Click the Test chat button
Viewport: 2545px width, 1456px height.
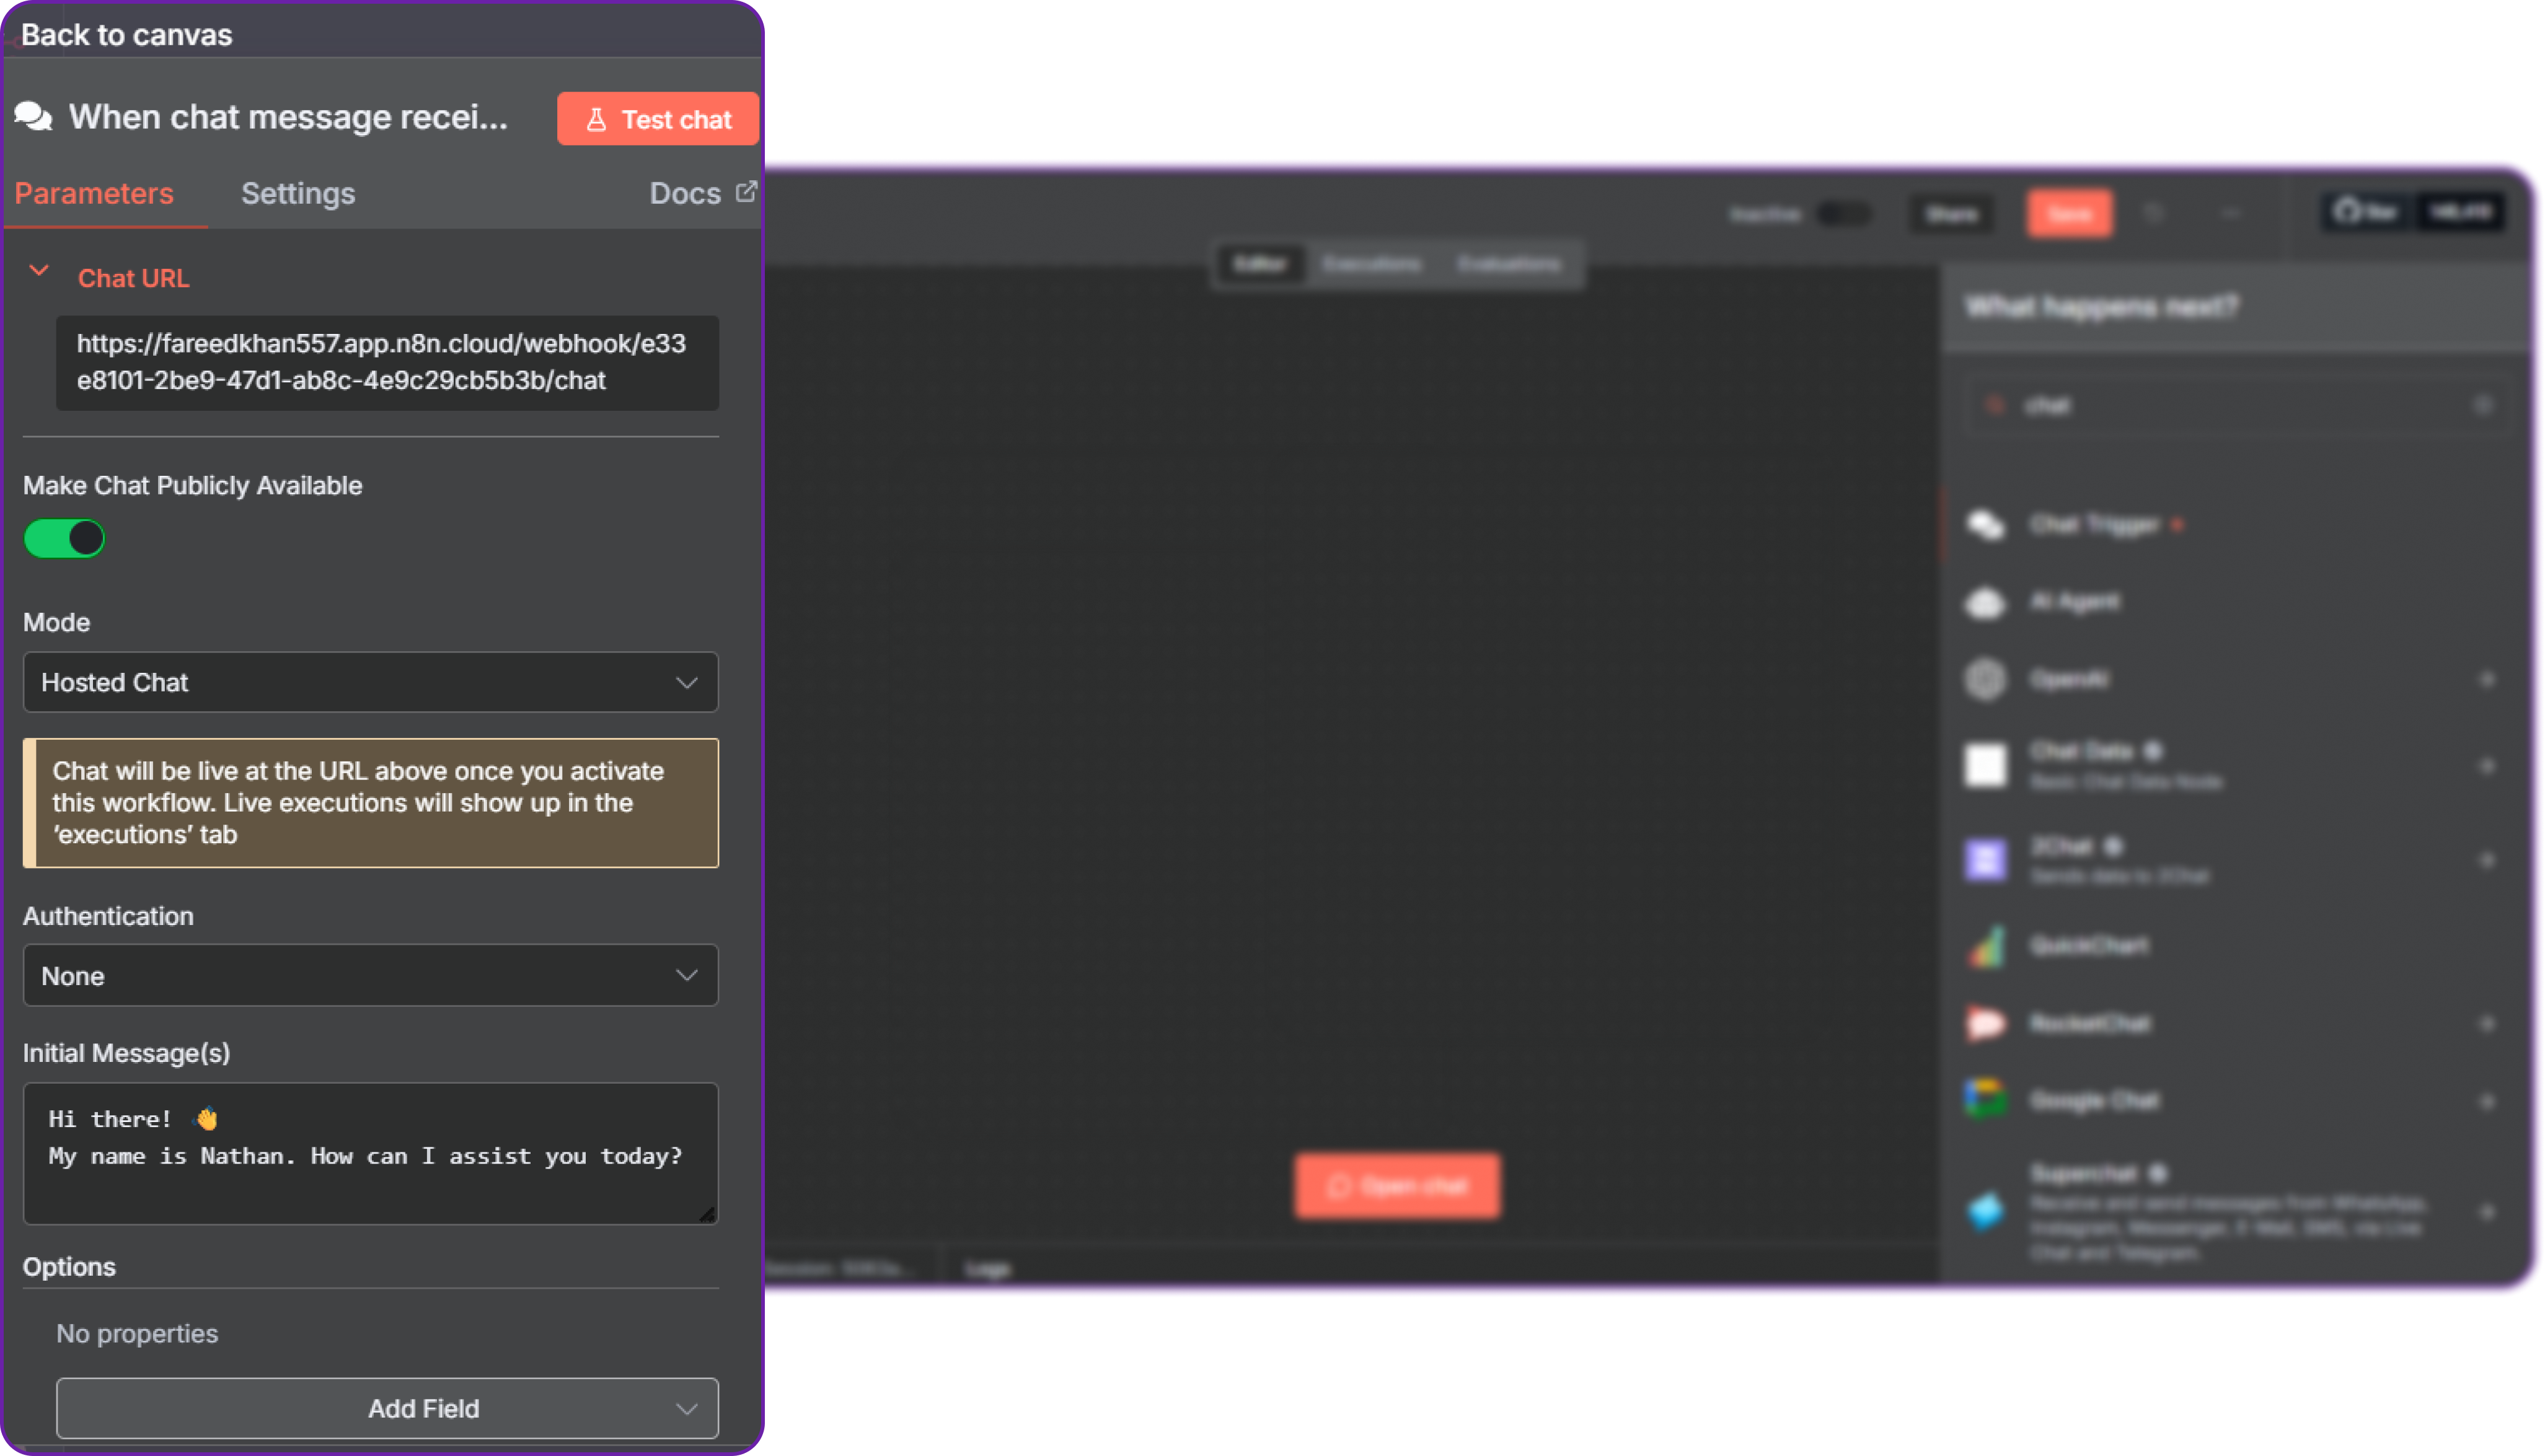point(657,118)
